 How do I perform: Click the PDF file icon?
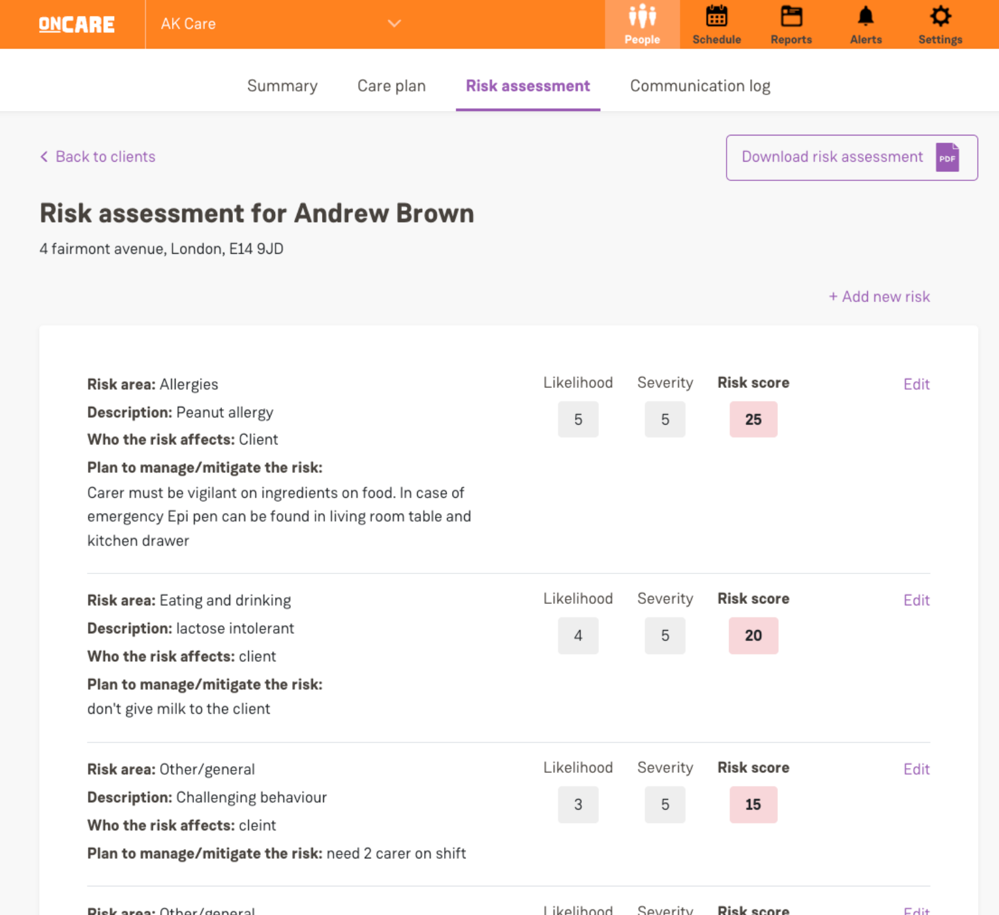pyautogui.click(x=947, y=157)
